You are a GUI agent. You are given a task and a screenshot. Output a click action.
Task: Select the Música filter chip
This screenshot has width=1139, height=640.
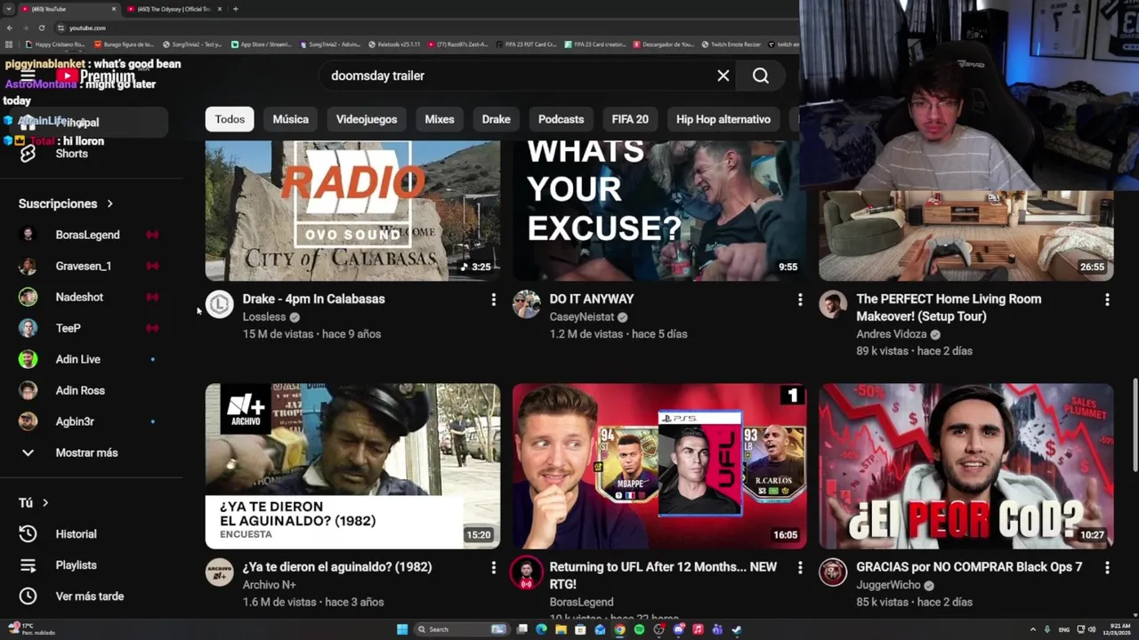pos(291,119)
